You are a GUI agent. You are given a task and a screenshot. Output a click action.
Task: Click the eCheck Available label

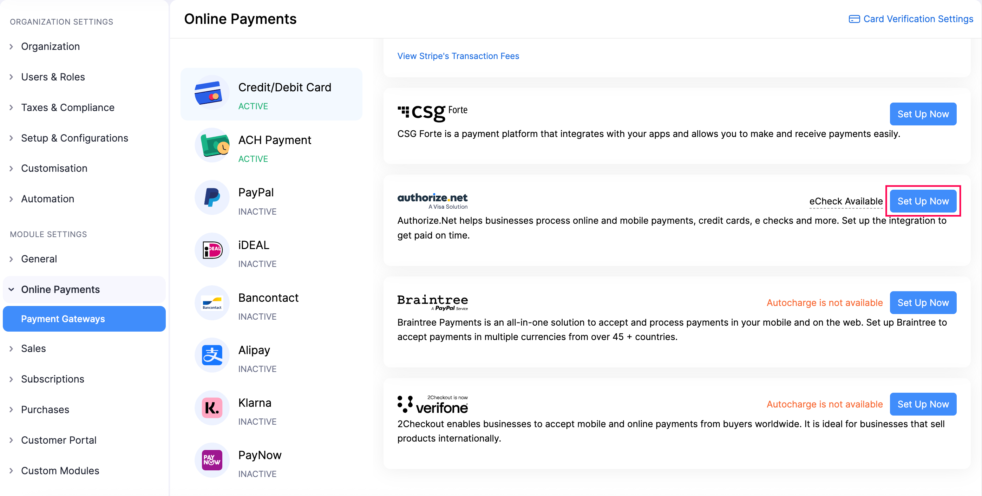[846, 201]
